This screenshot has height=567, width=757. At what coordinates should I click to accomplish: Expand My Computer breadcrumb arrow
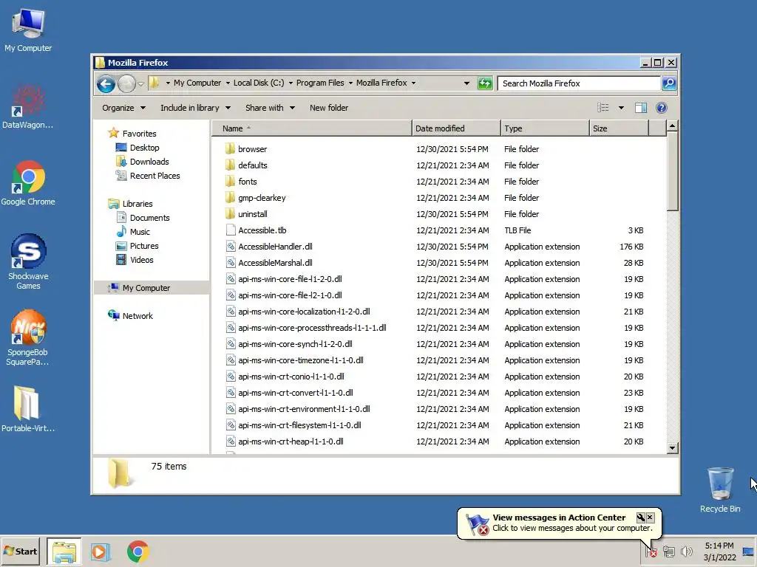(228, 83)
